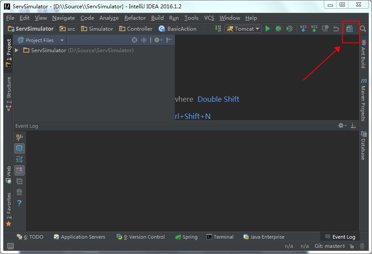This screenshot has height=254, width=372.
Task: Run the Tomcat configuration with green play button
Action: tap(268, 29)
